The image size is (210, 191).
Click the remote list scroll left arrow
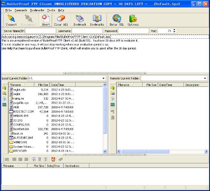119,151
